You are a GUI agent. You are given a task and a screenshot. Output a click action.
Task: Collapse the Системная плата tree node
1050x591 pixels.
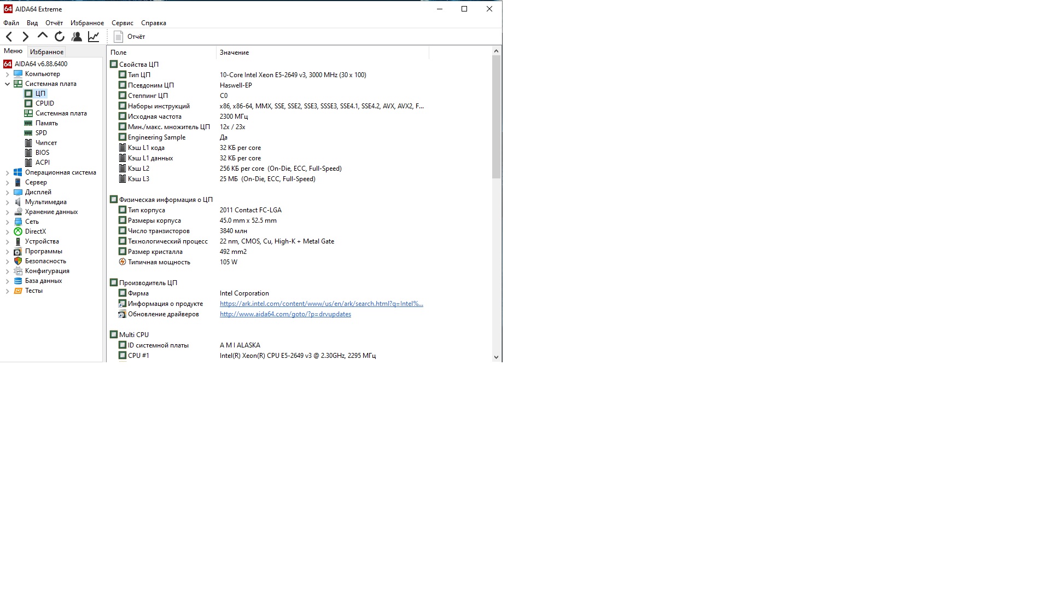pyautogui.click(x=8, y=84)
